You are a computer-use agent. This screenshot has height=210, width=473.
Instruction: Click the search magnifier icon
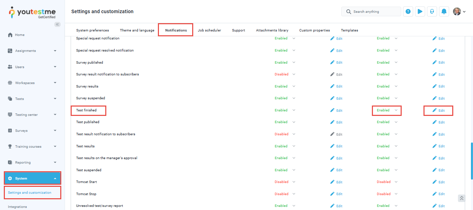click(x=348, y=12)
